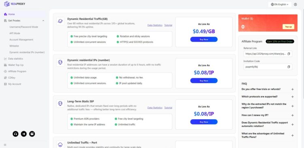Click 'Long-Term Static ISP' heading

(x=81, y=101)
